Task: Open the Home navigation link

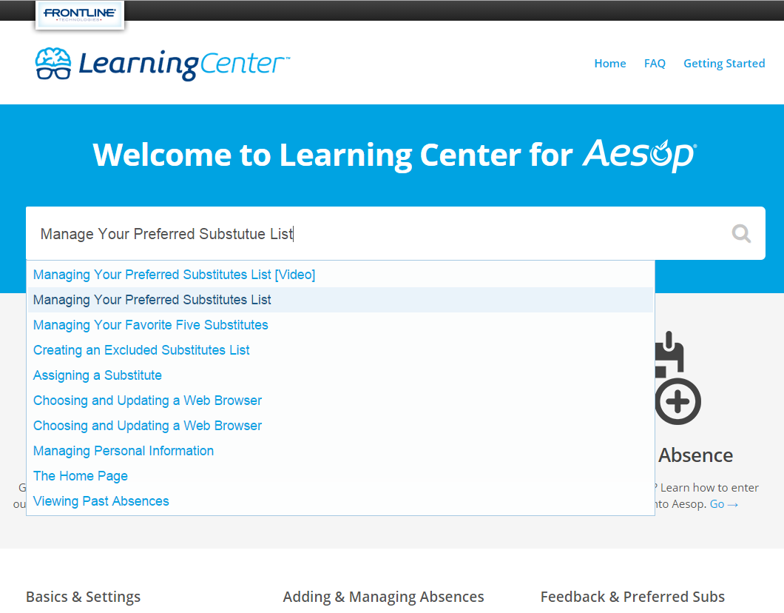Action: 610,64
